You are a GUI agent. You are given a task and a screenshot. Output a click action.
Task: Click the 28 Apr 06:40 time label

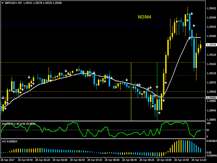click(77, 160)
